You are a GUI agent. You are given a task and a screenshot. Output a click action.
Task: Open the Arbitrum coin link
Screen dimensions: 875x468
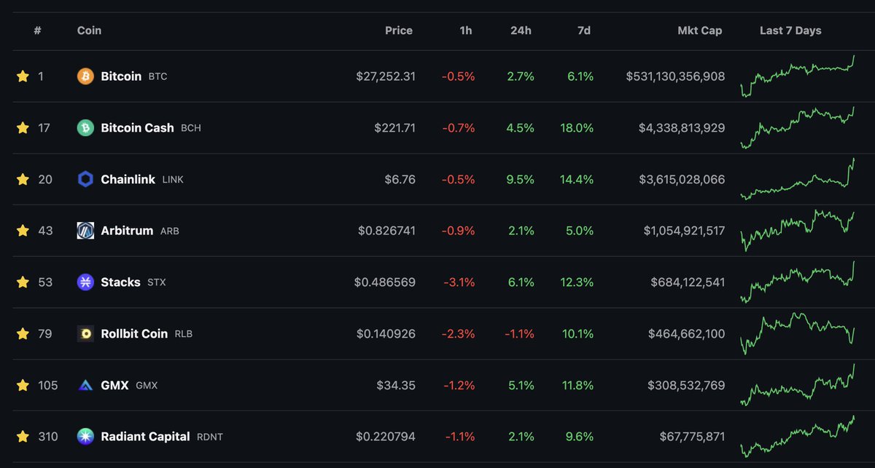click(127, 231)
